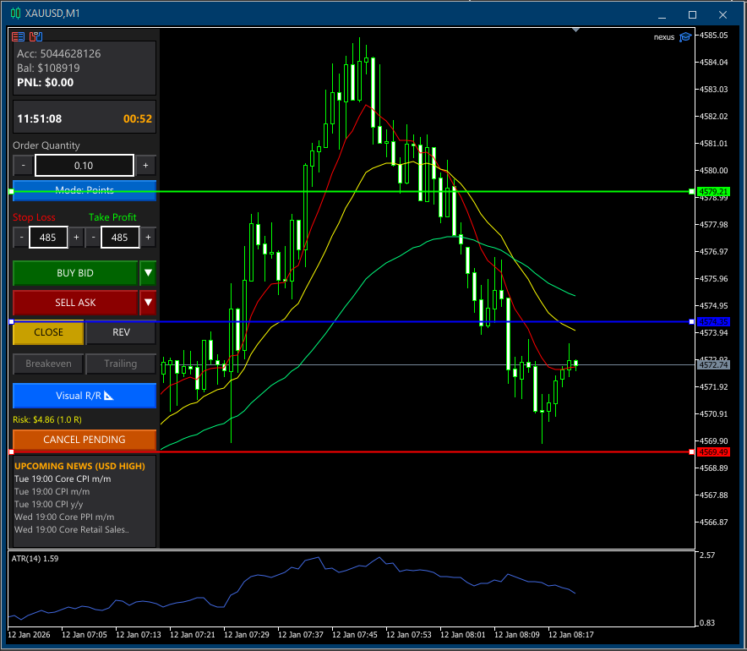This screenshot has height=651, width=747.
Task: Click REV to reverse the position
Action: (120, 333)
